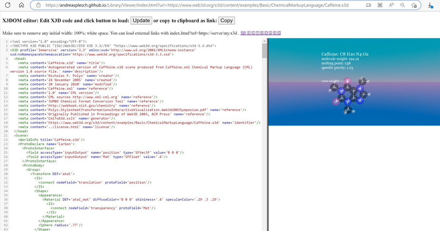Click the 'specific gravity: 1.23' label
Image resolution: width=440 pixels, height=231 pixels.
(337, 68)
